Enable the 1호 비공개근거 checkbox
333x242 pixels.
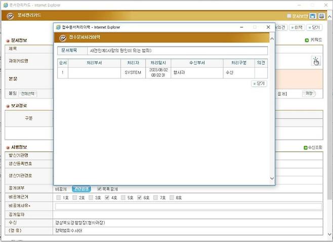59,197
